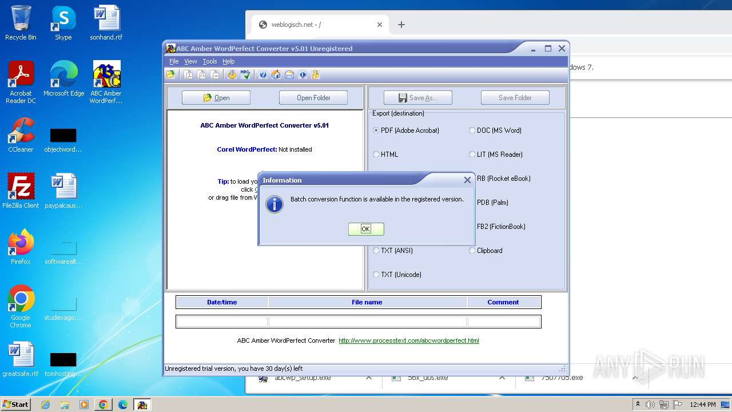Run the ABC spell check toolbar icon

(x=245, y=74)
